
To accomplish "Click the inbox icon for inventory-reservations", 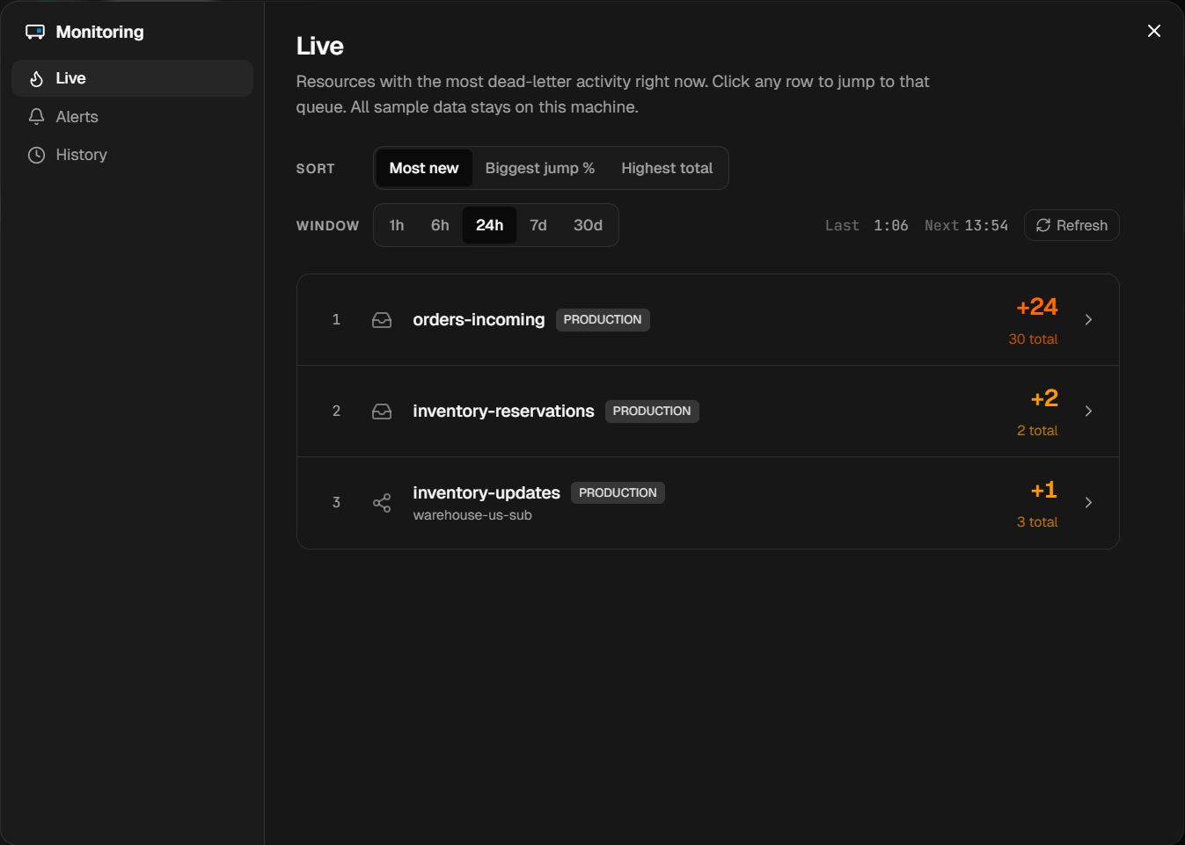I will click(x=382, y=412).
